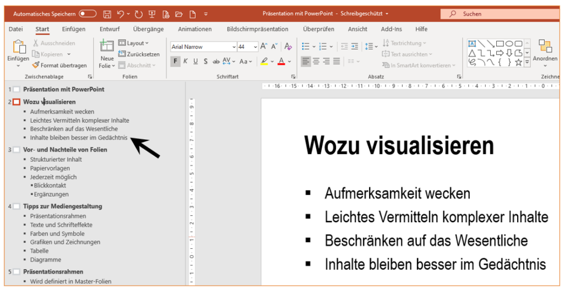Open the line spacing button
The image size is (564, 290).
(371, 46)
